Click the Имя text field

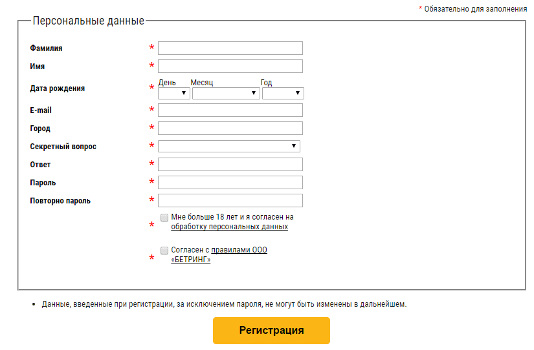tap(230, 66)
